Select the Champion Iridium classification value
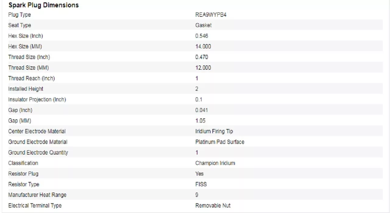Viewport: 390px width, 213px height. tap(215, 163)
